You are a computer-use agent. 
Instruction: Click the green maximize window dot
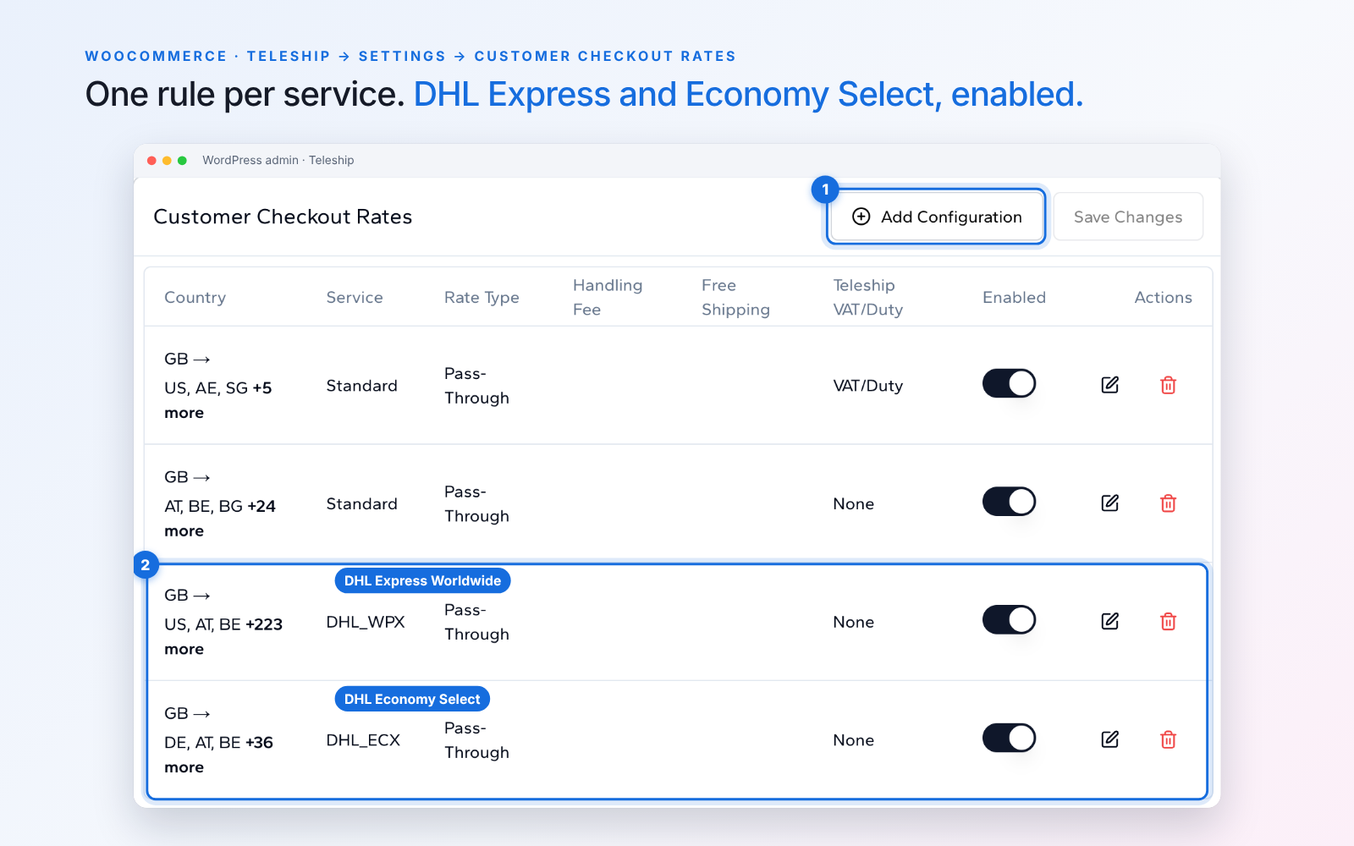click(182, 161)
